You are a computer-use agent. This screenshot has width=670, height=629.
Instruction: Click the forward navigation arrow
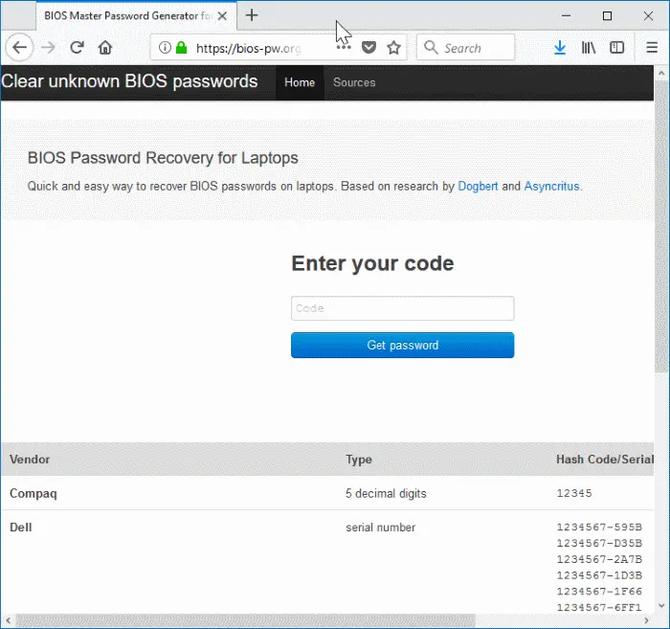coord(48,48)
